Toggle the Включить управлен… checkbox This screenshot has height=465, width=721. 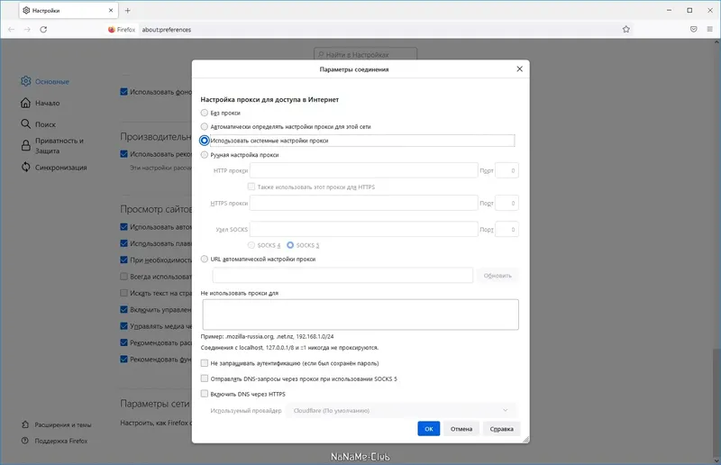coord(123,309)
